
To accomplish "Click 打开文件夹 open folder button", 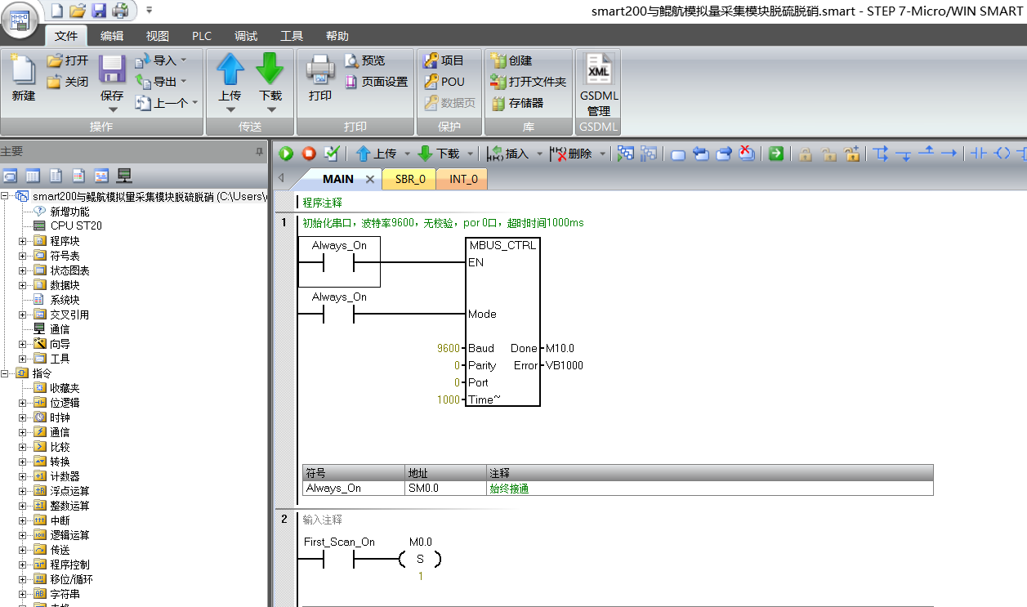I will (529, 82).
